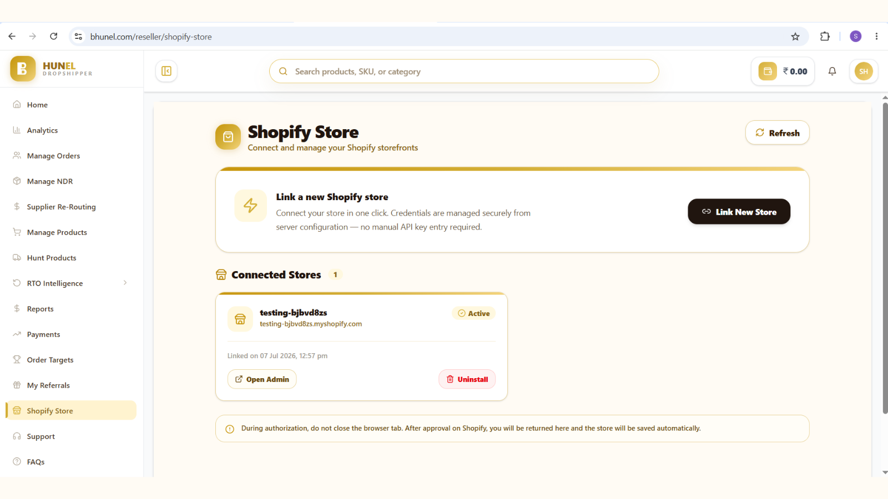Select My Referrals
The height and width of the screenshot is (499, 888).
(x=71, y=385)
